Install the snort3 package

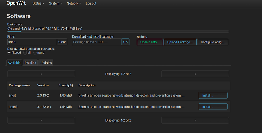click(213, 107)
